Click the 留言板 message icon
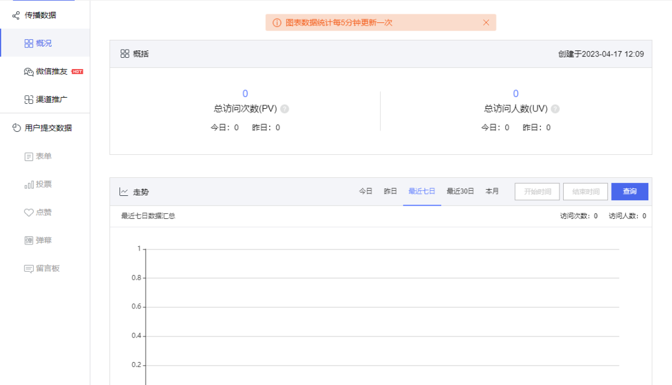Image resolution: width=672 pixels, height=385 pixels. click(29, 269)
